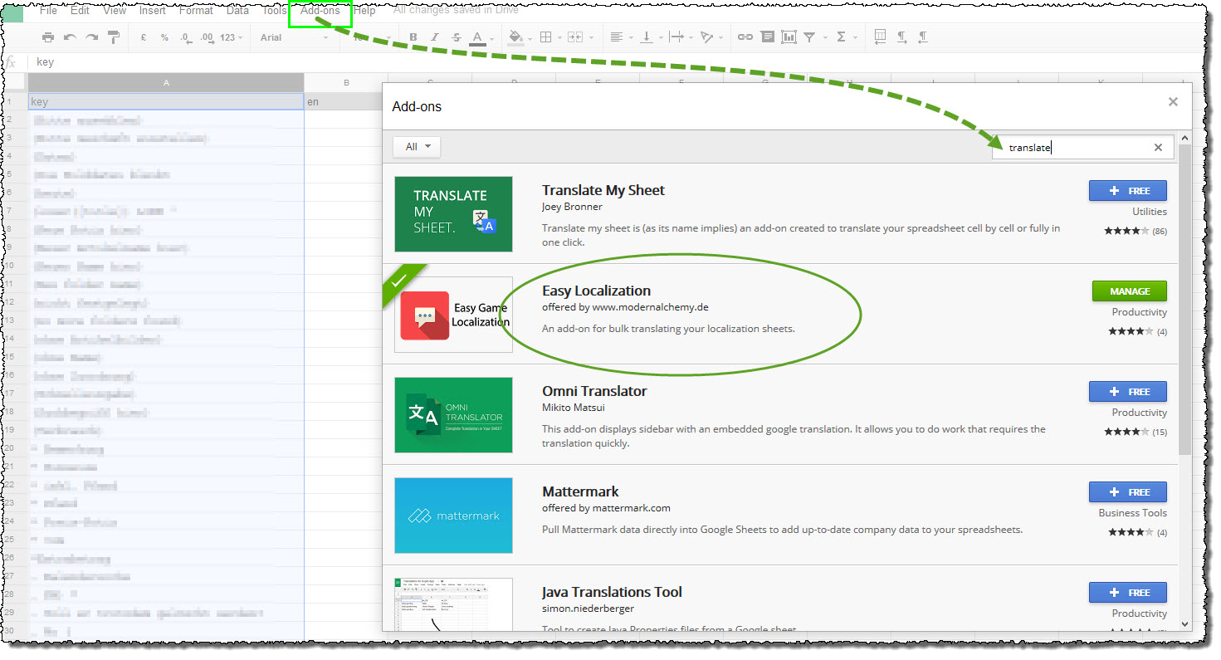Open text wrapping options
Viewport: 1221px width, 660px height.
point(678,37)
